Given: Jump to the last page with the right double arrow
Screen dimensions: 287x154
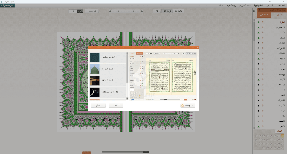Looking at the screenshot, I should tap(142, 11).
